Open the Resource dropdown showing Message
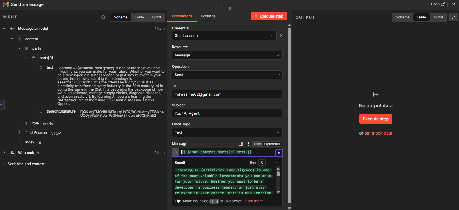Screen dimensions: 459x210 click(227, 55)
